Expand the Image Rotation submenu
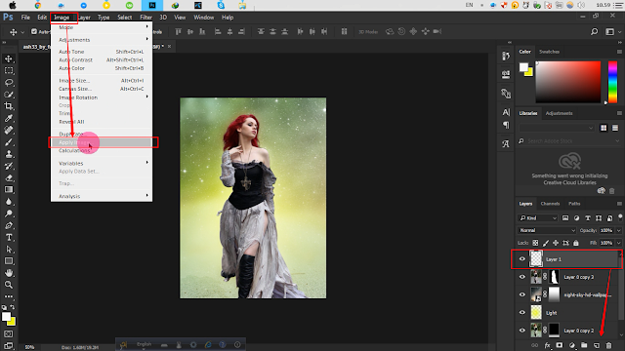Viewport: 625px width, 351px height. point(102,97)
